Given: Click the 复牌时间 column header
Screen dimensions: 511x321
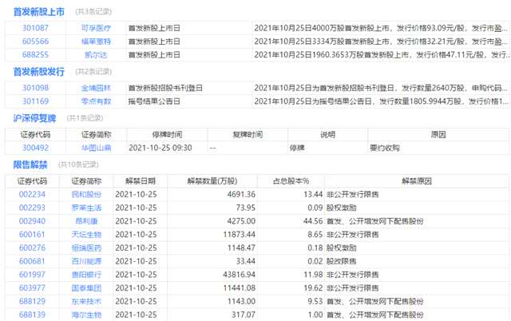Looking at the screenshot, I should coord(248,135).
